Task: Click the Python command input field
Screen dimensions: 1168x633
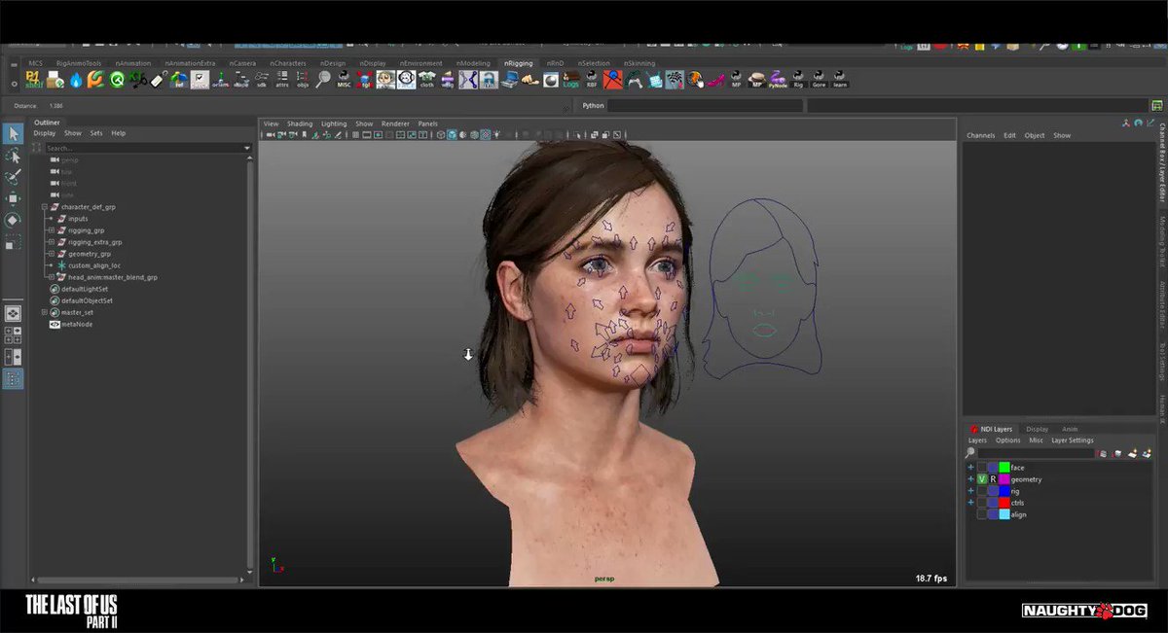Action: pos(706,105)
